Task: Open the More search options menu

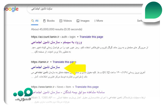Action: coord(98,21)
